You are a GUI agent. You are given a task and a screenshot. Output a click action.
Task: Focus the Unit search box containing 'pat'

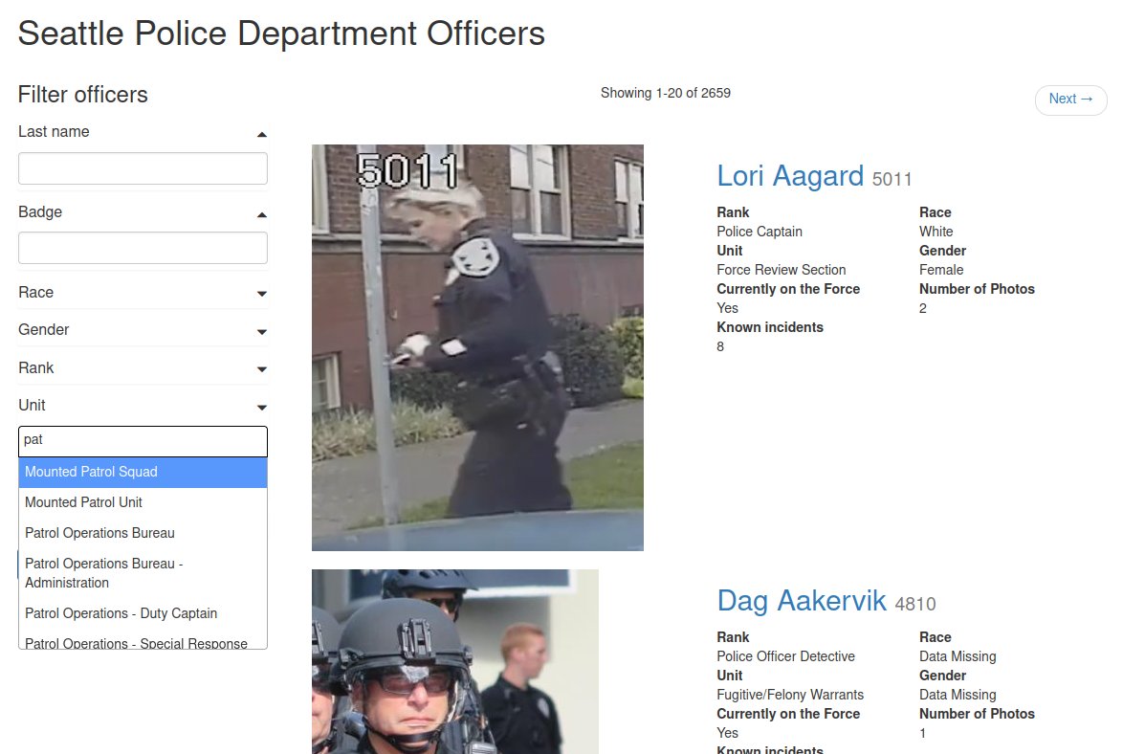(143, 441)
